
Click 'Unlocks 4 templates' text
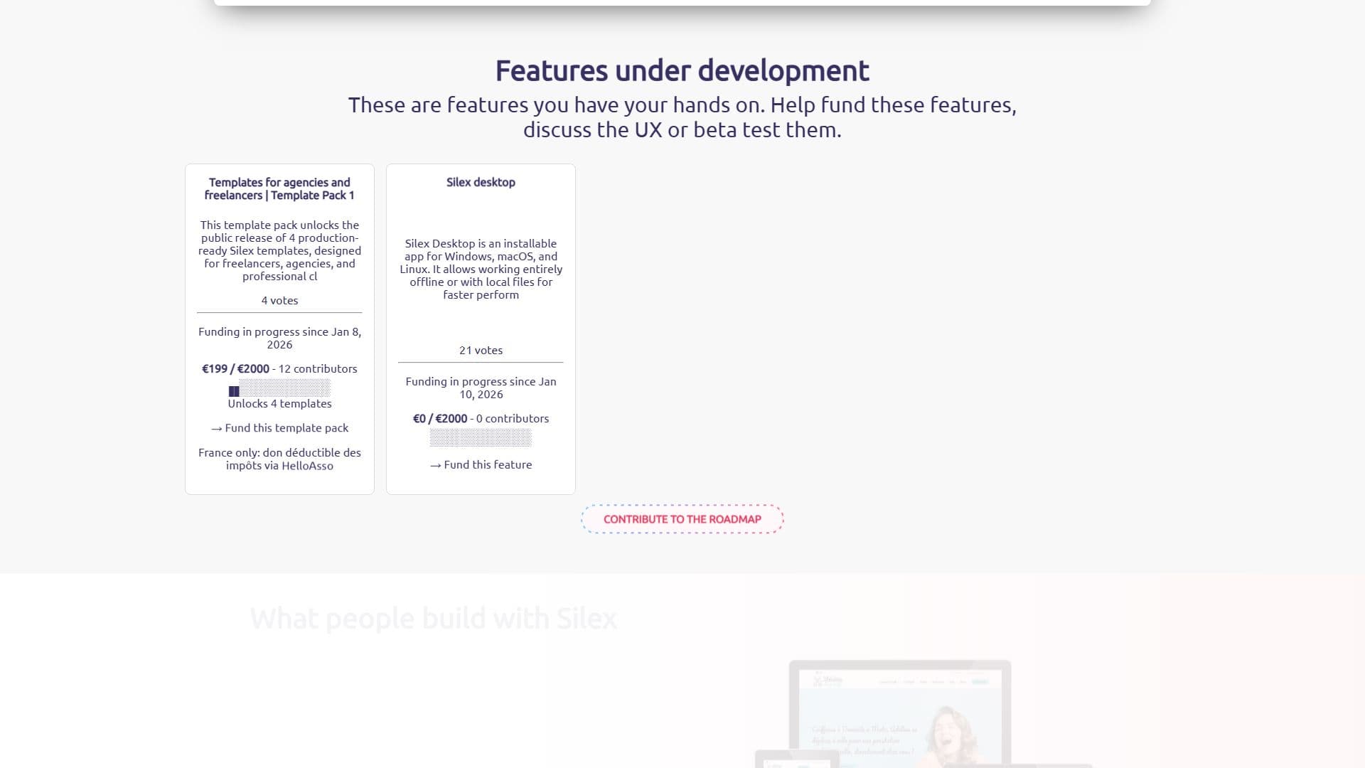pyautogui.click(x=279, y=404)
